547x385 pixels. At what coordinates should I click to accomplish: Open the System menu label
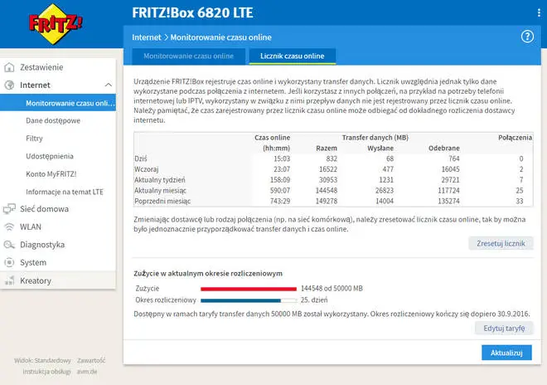click(33, 262)
